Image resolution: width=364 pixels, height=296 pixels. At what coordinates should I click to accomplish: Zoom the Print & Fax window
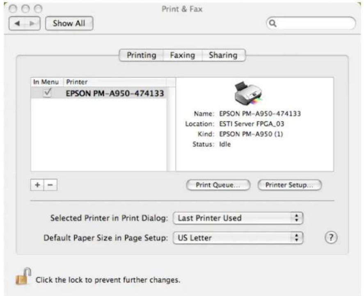click(x=38, y=9)
